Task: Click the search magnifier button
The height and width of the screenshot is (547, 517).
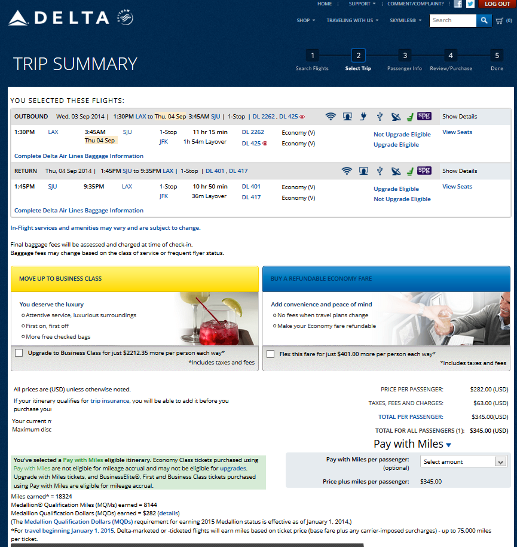Action: pyautogui.click(x=484, y=20)
